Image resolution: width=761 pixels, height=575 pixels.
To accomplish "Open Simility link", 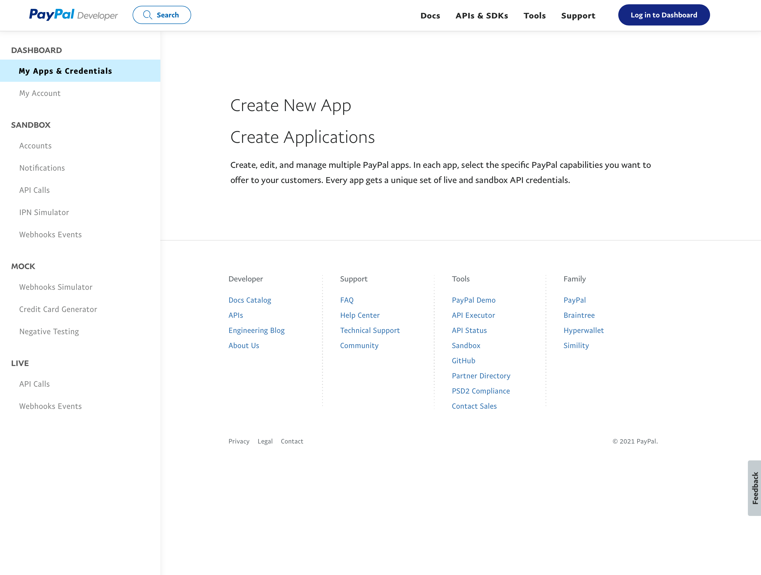I will click(576, 346).
